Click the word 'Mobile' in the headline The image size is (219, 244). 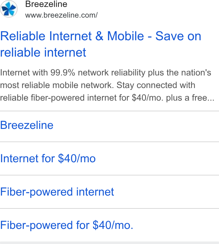[x=125, y=36]
